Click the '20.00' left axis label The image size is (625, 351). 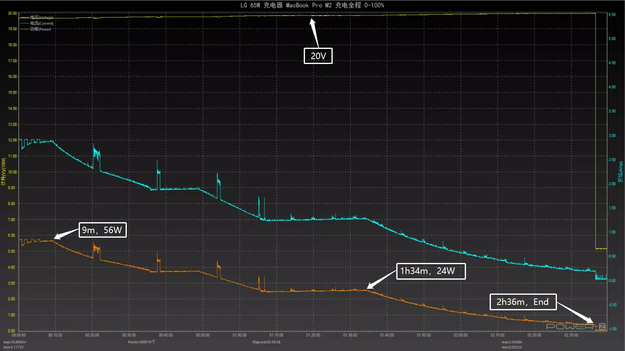pyautogui.click(x=13, y=13)
